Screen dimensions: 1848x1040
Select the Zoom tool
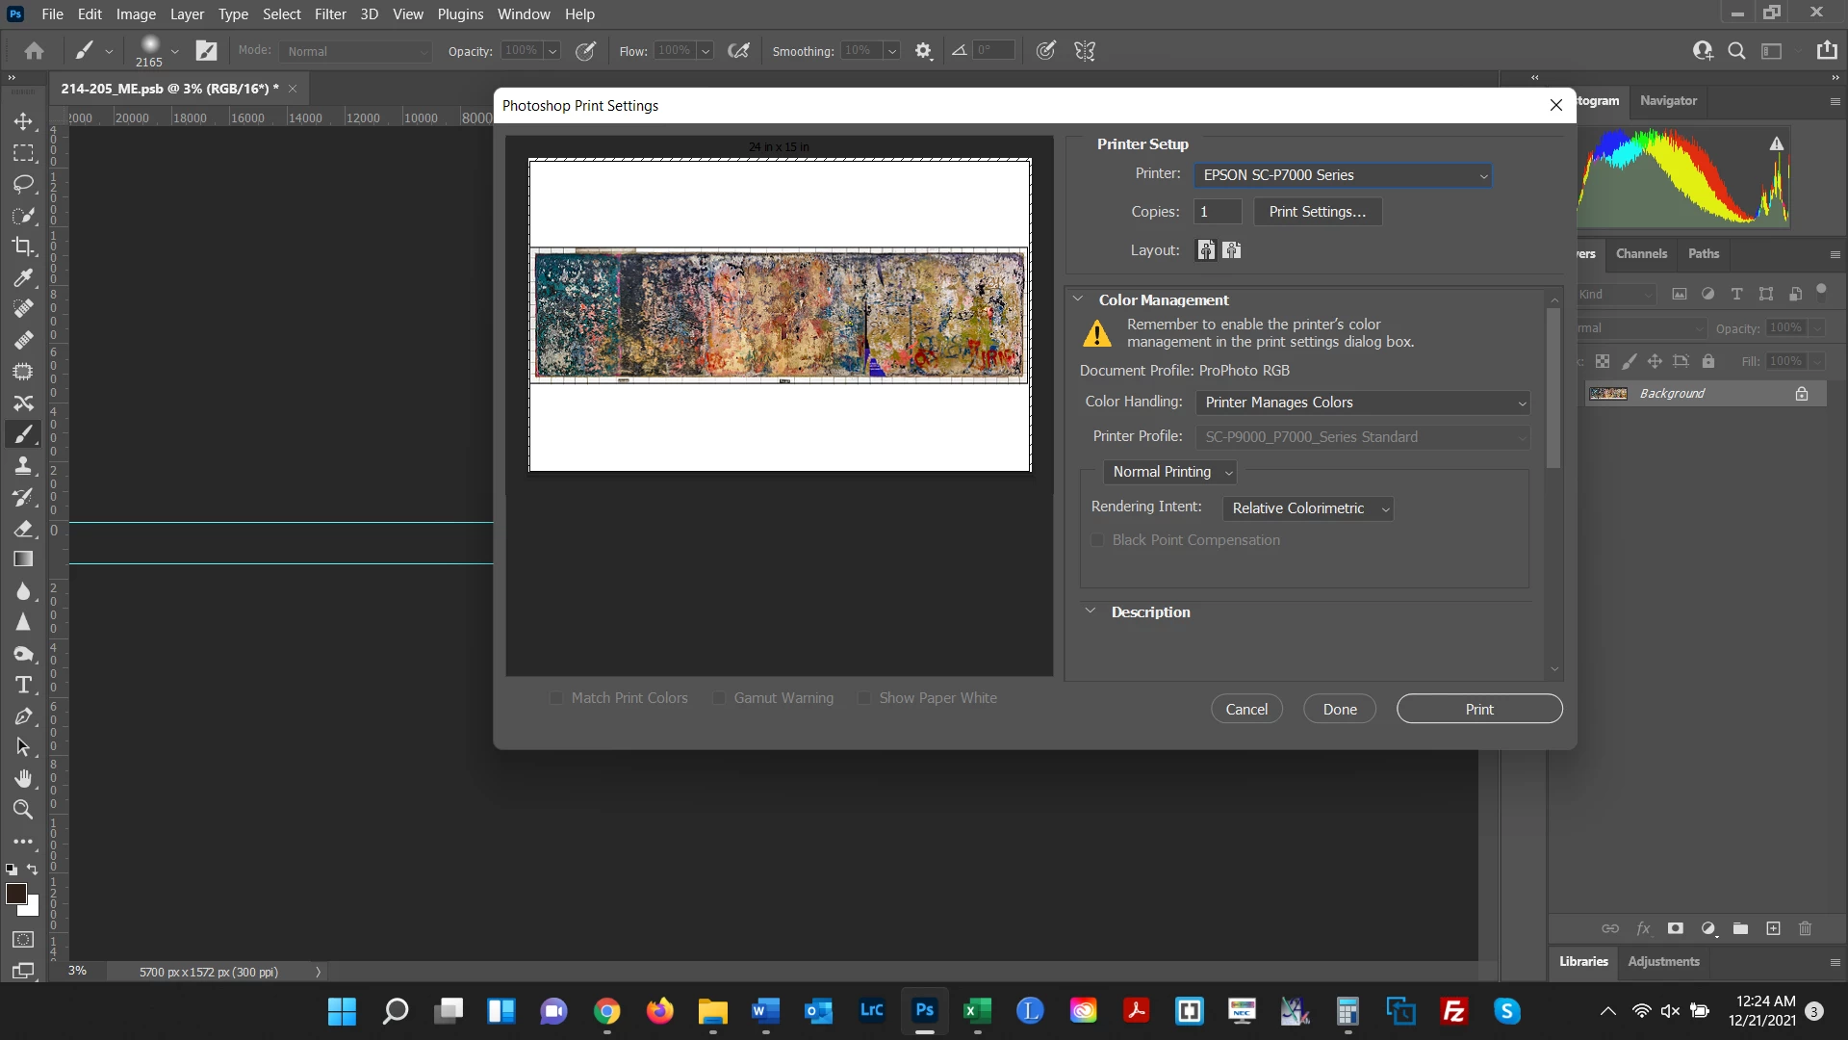[23, 809]
